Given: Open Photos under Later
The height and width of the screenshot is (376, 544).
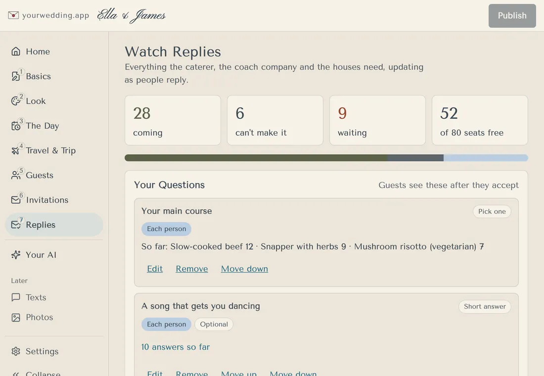Looking at the screenshot, I should pyautogui.click(x=54, y=317).
